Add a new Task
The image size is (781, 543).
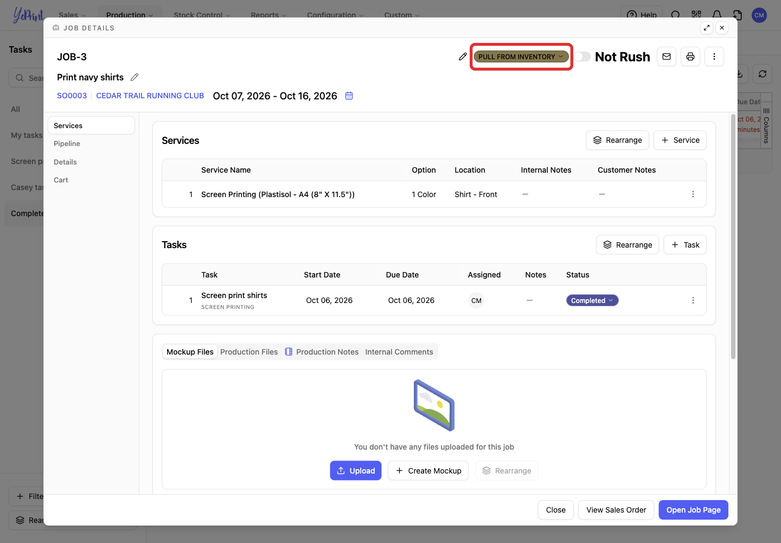pos(685,245)
